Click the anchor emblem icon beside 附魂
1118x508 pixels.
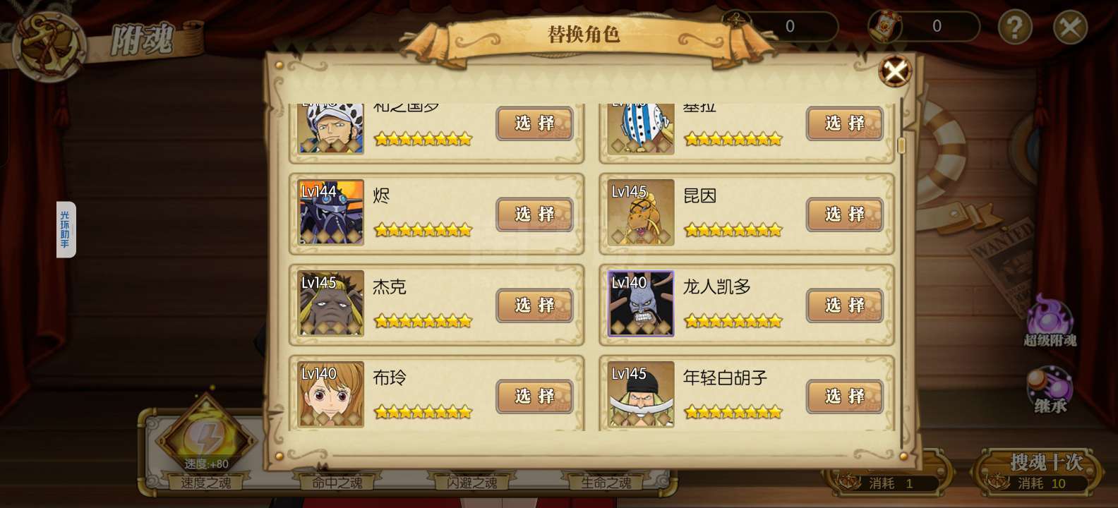[x=49, y=46]
